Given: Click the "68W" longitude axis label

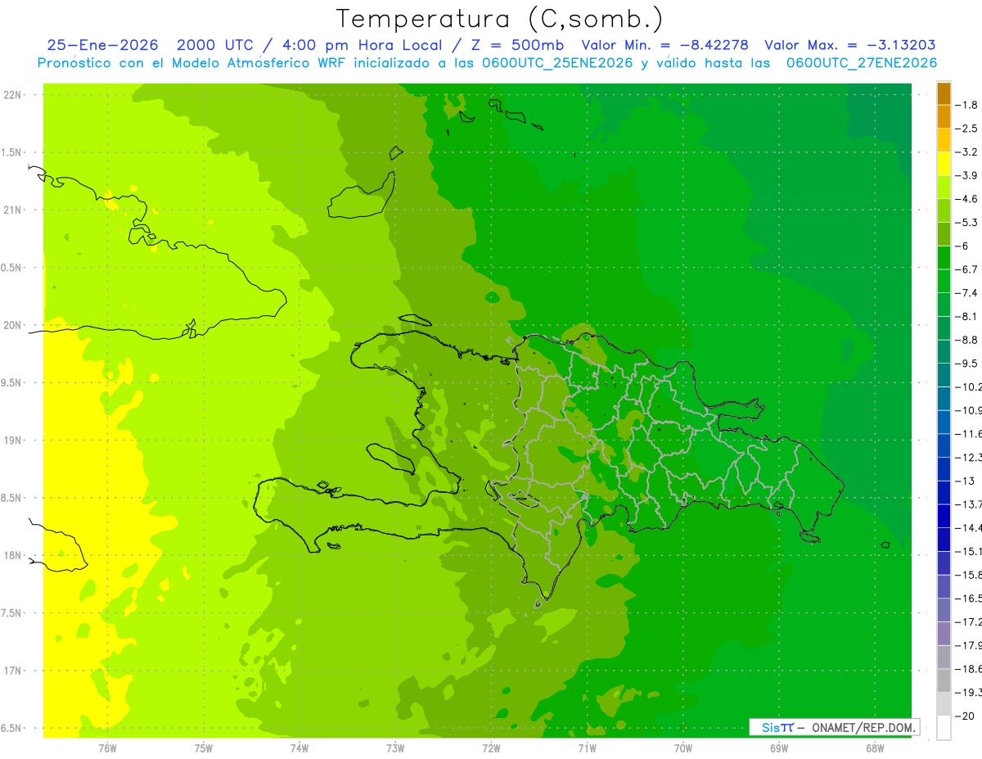Looking at the screenshot, I should [x=874, y=748].
